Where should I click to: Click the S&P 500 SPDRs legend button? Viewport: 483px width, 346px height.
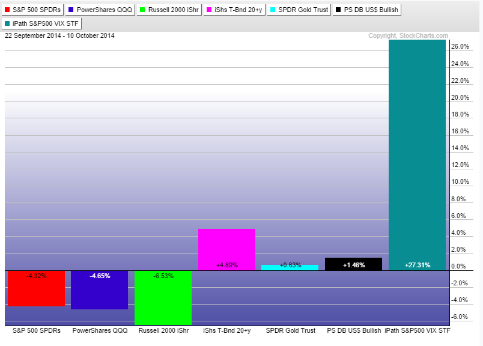tap(32, 10)
